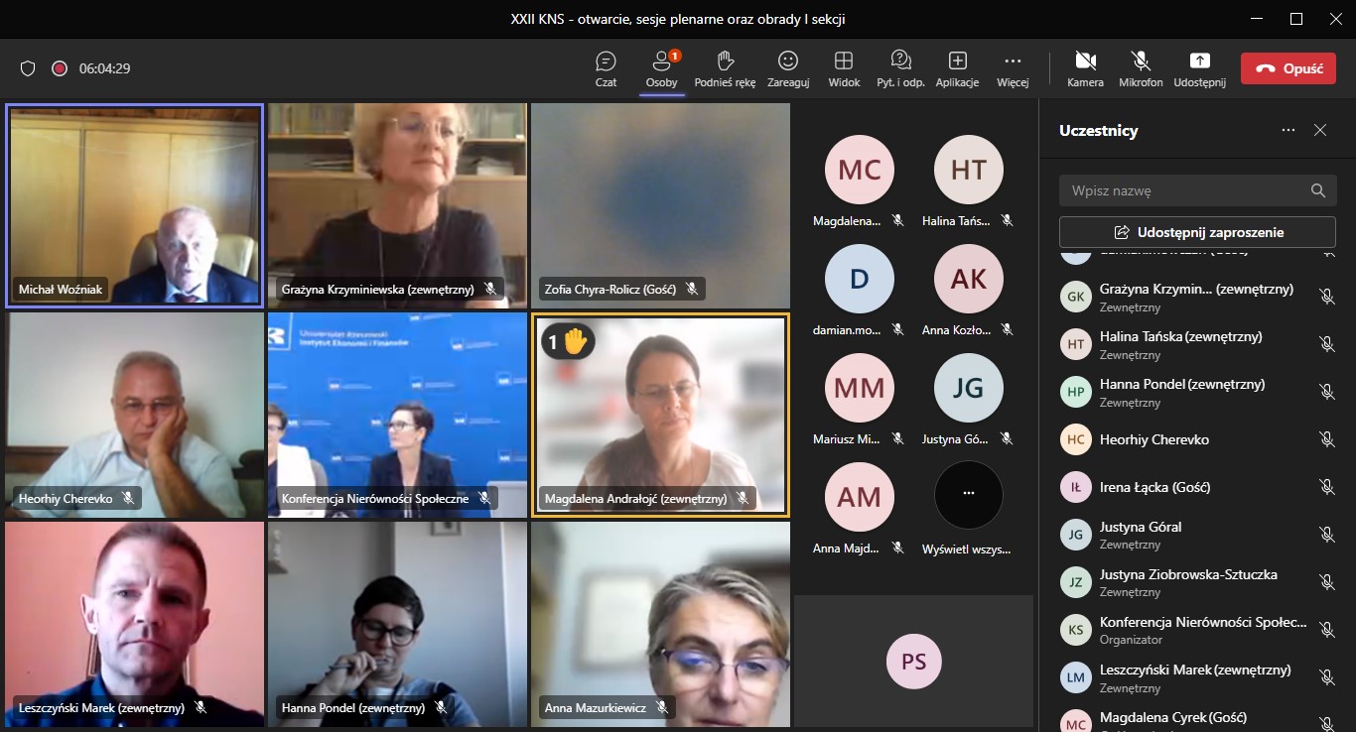Open Aplikacje apps menu
Screen dimensions: 1356x732
(957, 67)
